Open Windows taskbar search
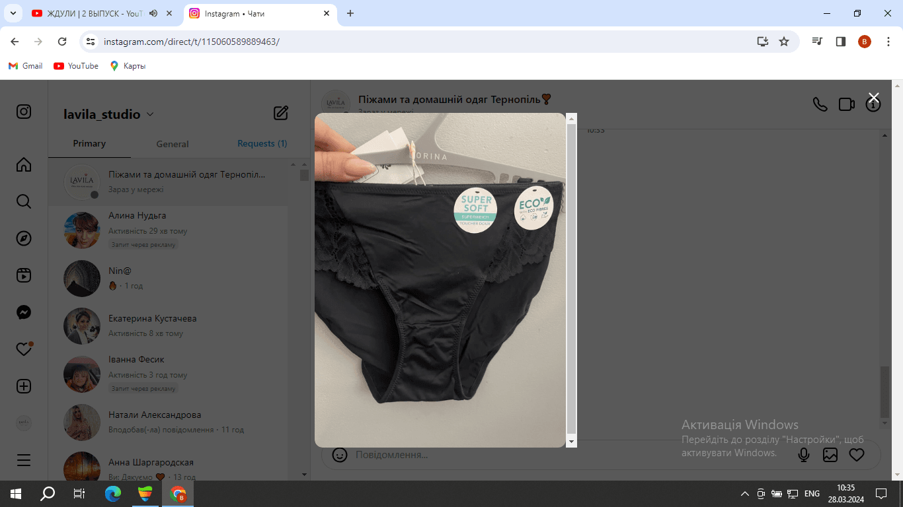The height and width of the screenshot is (507, 903). point(48,493)
